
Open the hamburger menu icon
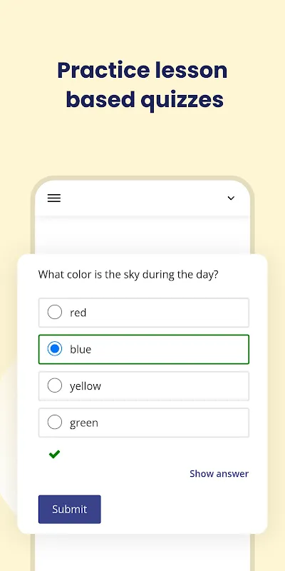[x=54, y=198]
